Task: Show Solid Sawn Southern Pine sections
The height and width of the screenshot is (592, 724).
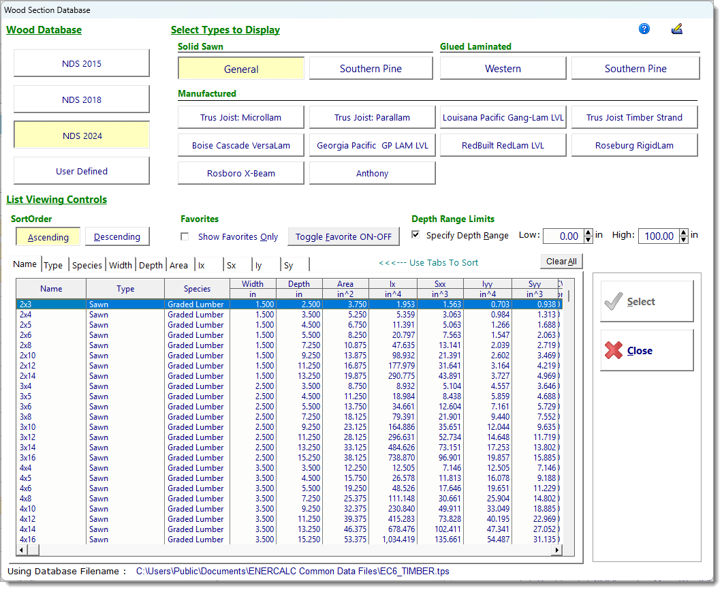Action: [x=371, y=68]
